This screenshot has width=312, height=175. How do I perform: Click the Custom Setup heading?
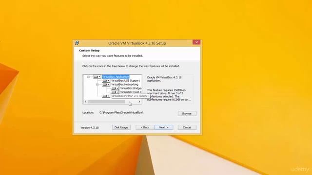point(89,51)
